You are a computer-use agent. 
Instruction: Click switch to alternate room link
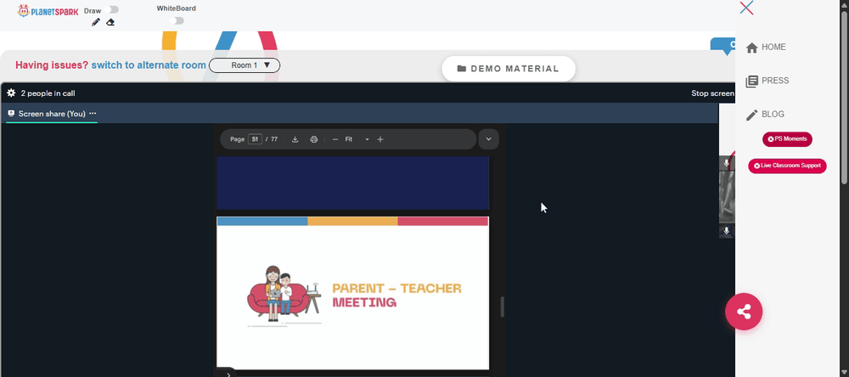click(149, 65)
